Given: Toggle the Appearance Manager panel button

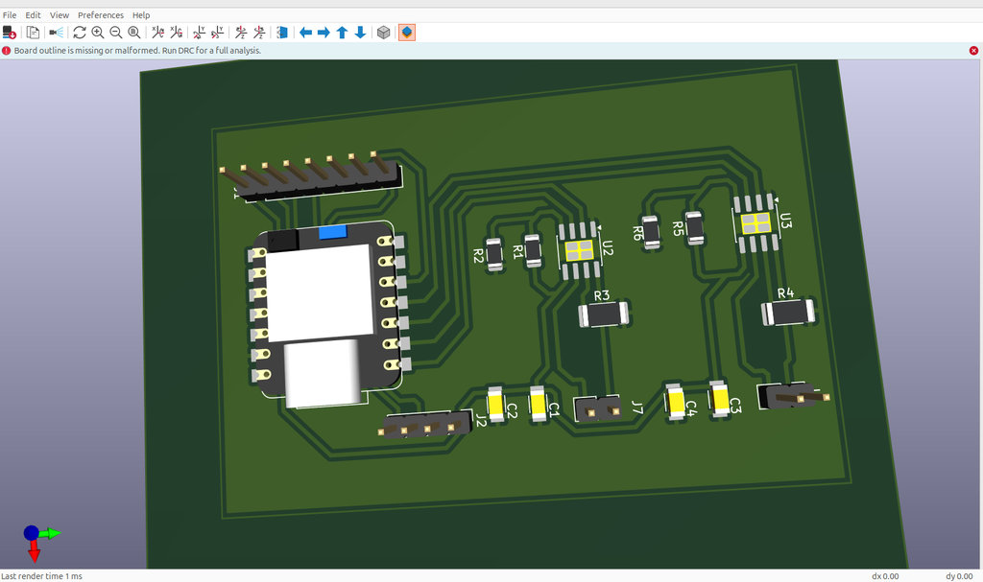Looking at the screenshot, I should point(407,32).
